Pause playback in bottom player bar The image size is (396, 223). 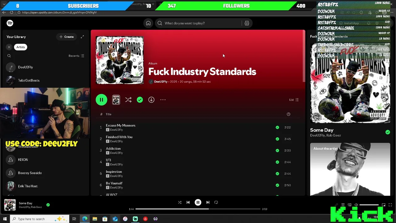click(198, 203)
